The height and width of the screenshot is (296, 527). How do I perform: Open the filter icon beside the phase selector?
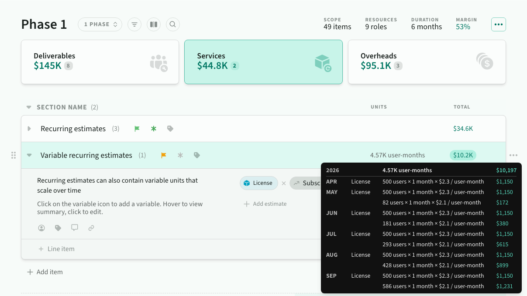point(134,24)
